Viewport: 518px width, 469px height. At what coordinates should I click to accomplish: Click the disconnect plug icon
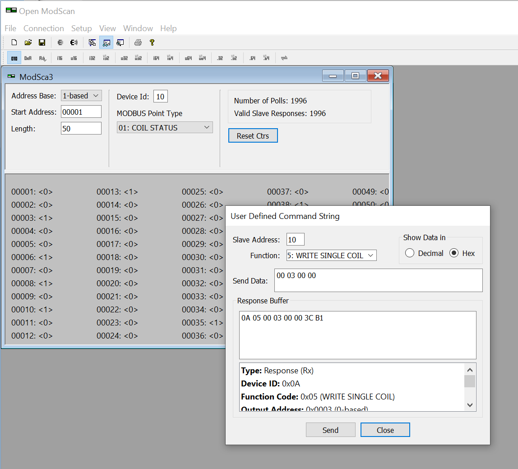[x=74, y=42]
